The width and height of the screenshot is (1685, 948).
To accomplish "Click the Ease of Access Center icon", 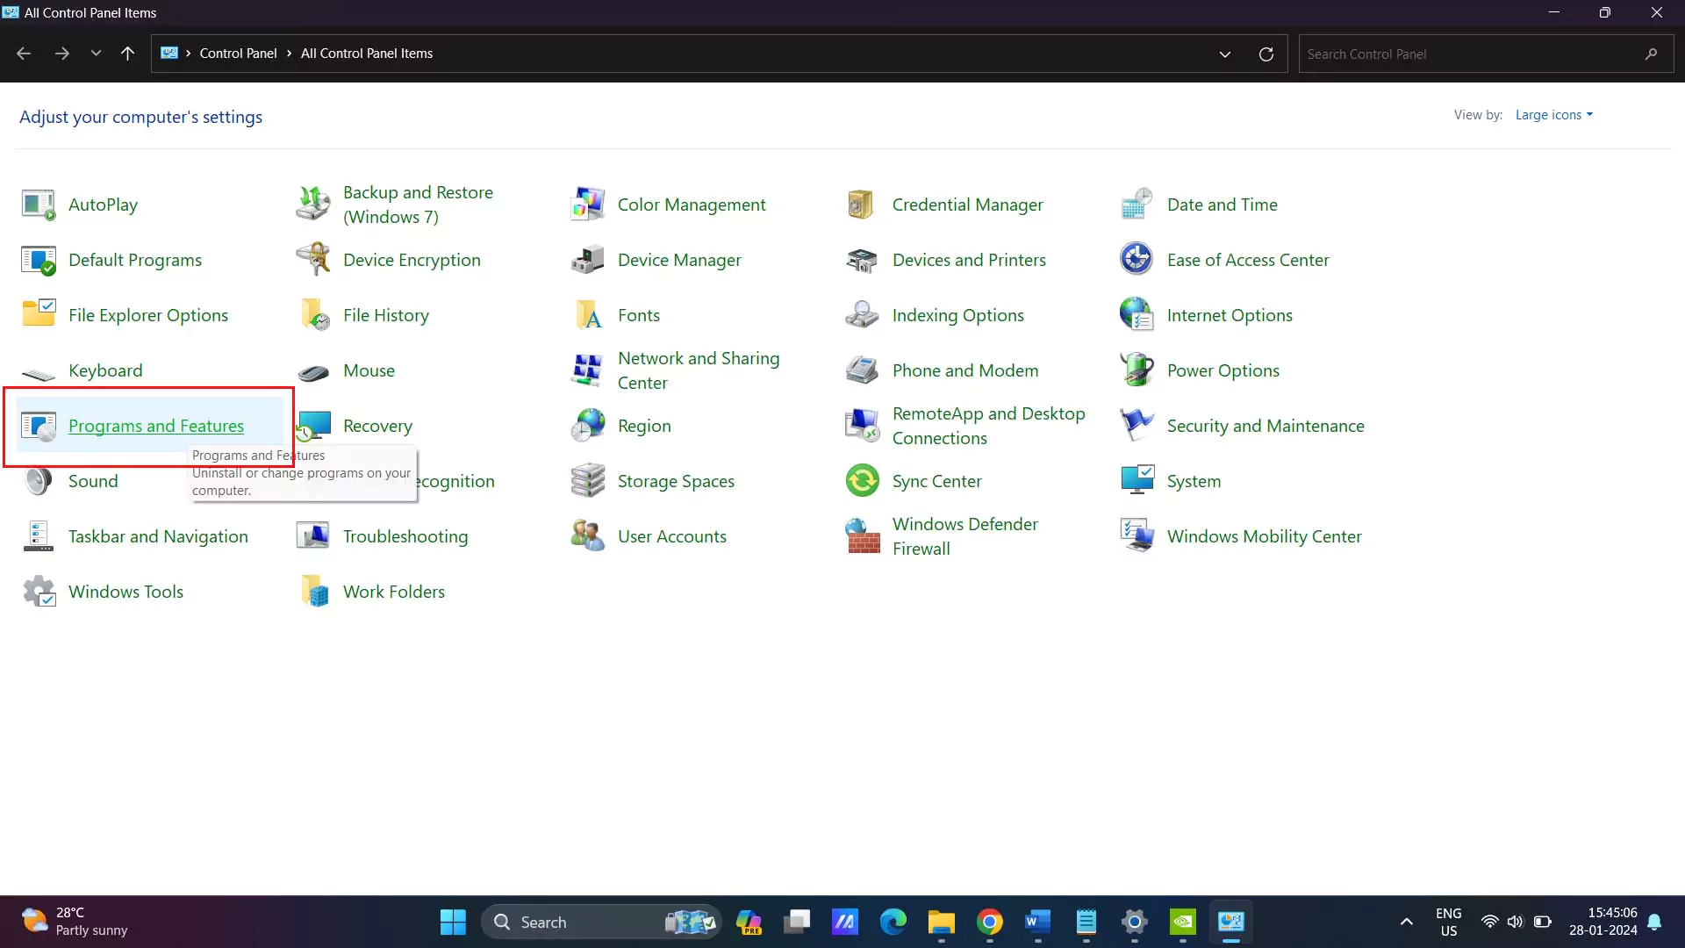I will click(x=1136, y=260).
